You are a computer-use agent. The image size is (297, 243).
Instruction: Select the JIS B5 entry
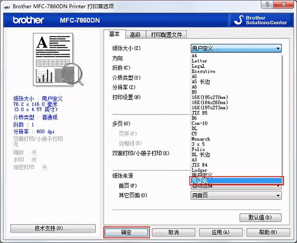200,113
